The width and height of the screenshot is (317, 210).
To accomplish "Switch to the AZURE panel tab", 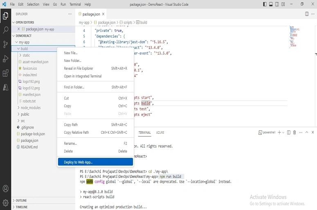I will [160, 133].
